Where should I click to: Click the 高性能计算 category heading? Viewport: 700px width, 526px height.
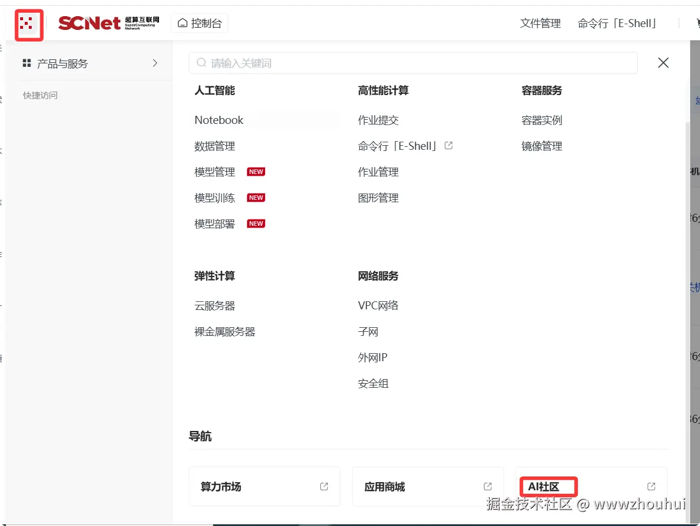pyautogui.click(x=383, y=90)
